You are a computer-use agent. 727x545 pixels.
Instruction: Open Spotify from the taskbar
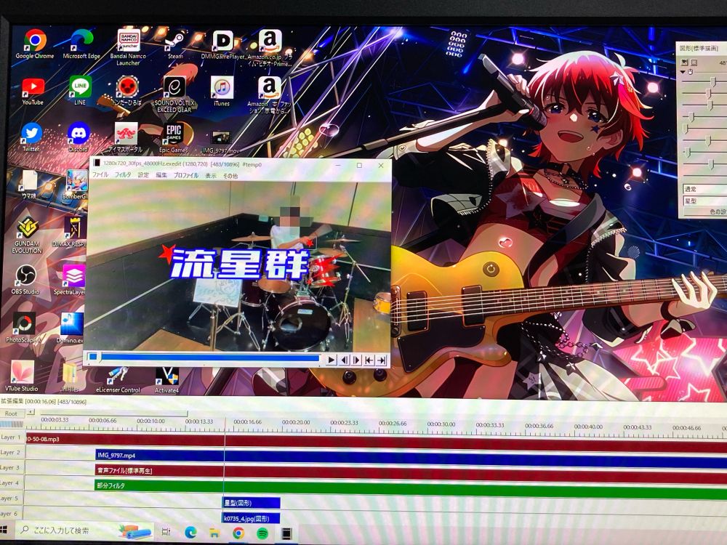262,533
